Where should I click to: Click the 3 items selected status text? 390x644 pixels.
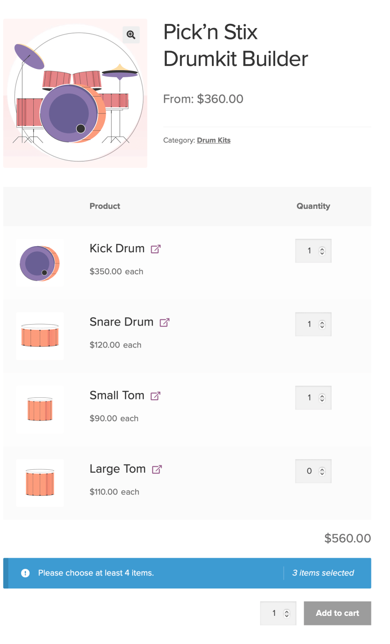point(323,573)
